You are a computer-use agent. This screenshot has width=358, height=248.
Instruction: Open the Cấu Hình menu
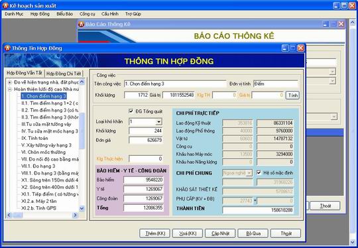pyautogui.click(x=110, y=14)
